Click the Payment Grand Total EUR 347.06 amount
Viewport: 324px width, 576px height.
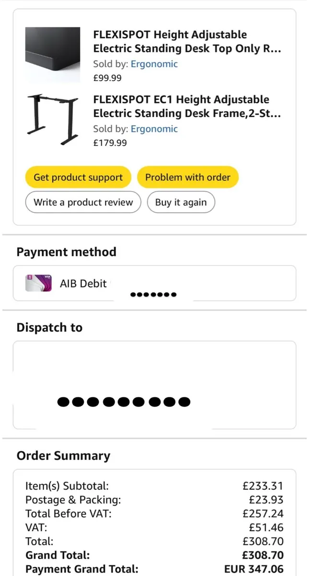[x=254, y=569]
